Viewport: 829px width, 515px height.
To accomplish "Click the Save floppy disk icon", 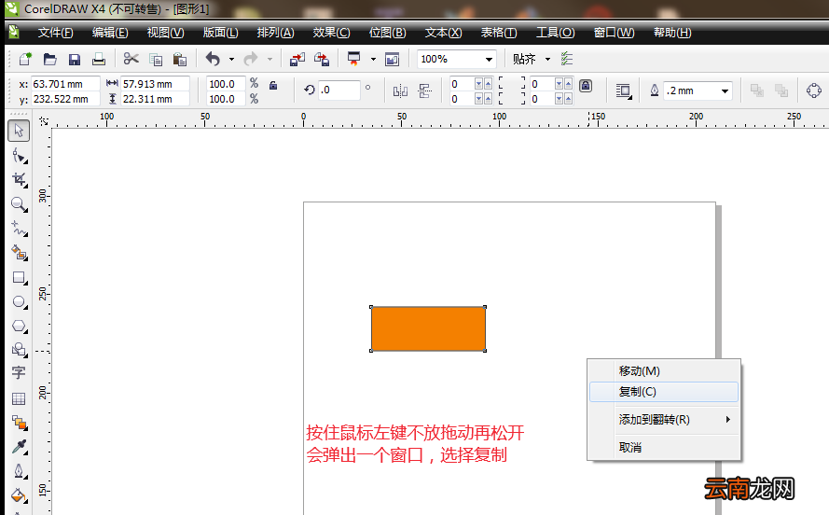I will pyautogui.click(x=74, y=59).
